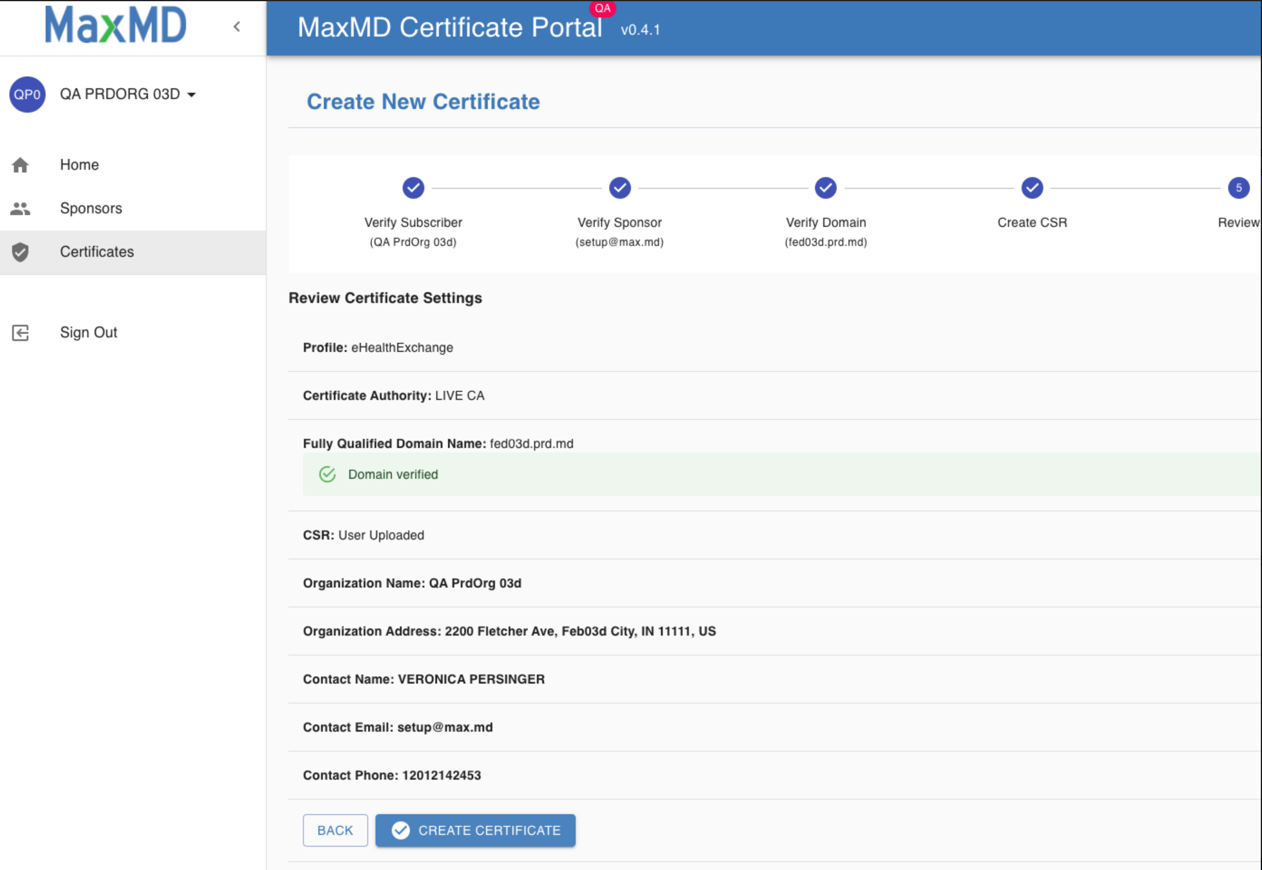Image resolution: width=1262 pixels, height=870 pixels.
Task: Select step 5 Review circle
Action: [1238, 188]
